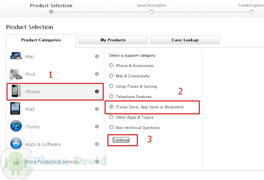Click the More Products & Services label
264x180 pixels.
52,162
